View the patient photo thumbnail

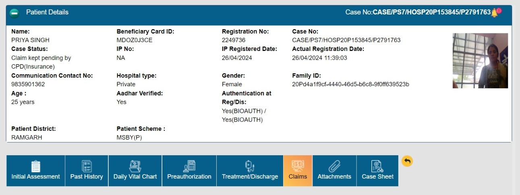click(480, 61)
